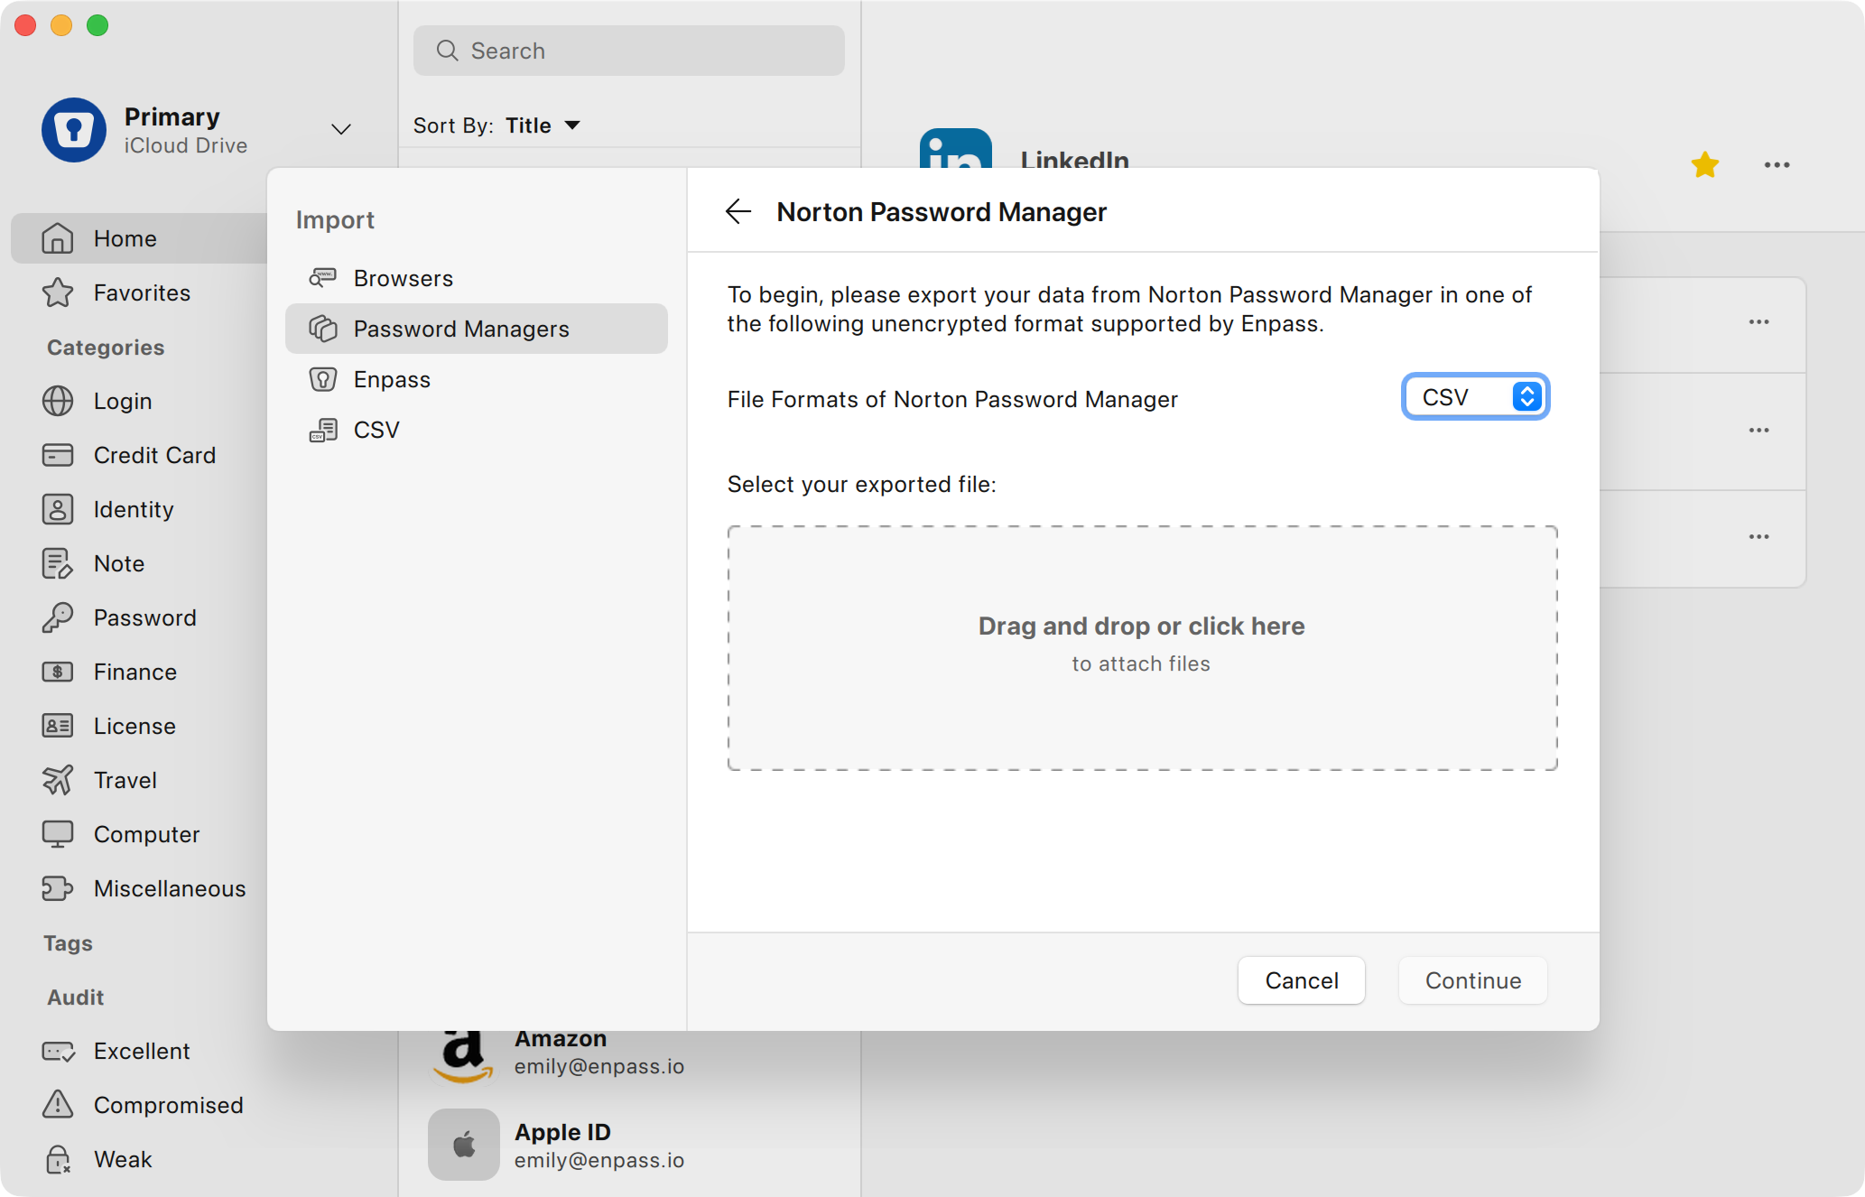Screen dimensions: 1865x1197
Task: Click the search magnifier icon
Action: pos(447,51)
